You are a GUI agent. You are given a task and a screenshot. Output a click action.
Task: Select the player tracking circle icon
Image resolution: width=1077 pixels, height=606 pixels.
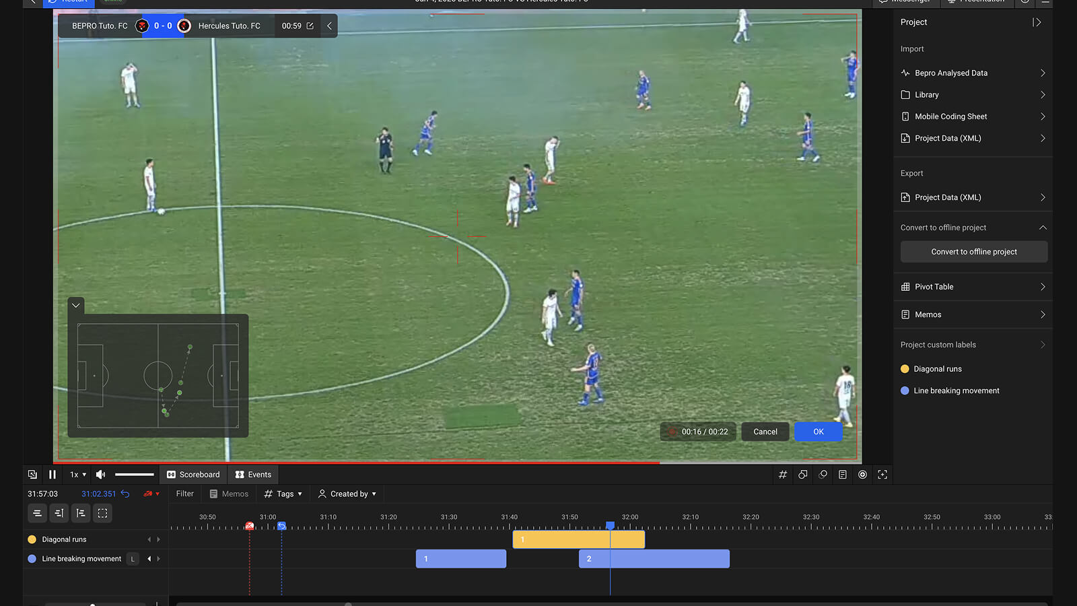tap(823, 475)
